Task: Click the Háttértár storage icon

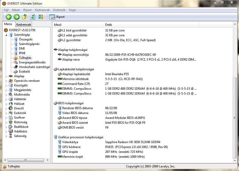Action: coord(11,99)
